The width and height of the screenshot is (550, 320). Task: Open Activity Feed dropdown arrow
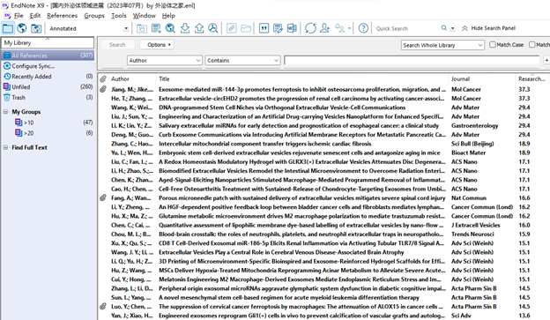click(x=349, y=28)
